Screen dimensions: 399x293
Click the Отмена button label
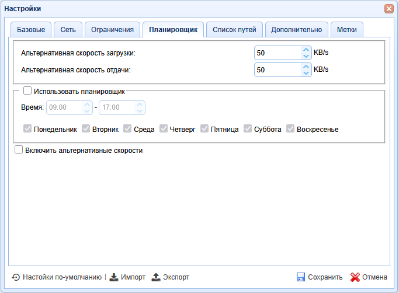(374, 277)
